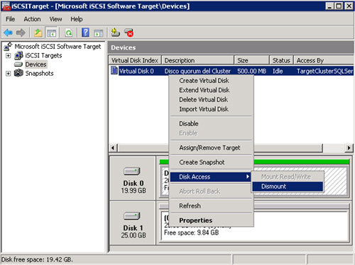Click the 'Disk 0' label

tap(133, 184)
